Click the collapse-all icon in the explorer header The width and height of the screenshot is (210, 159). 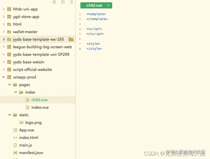tap(63, 2)
